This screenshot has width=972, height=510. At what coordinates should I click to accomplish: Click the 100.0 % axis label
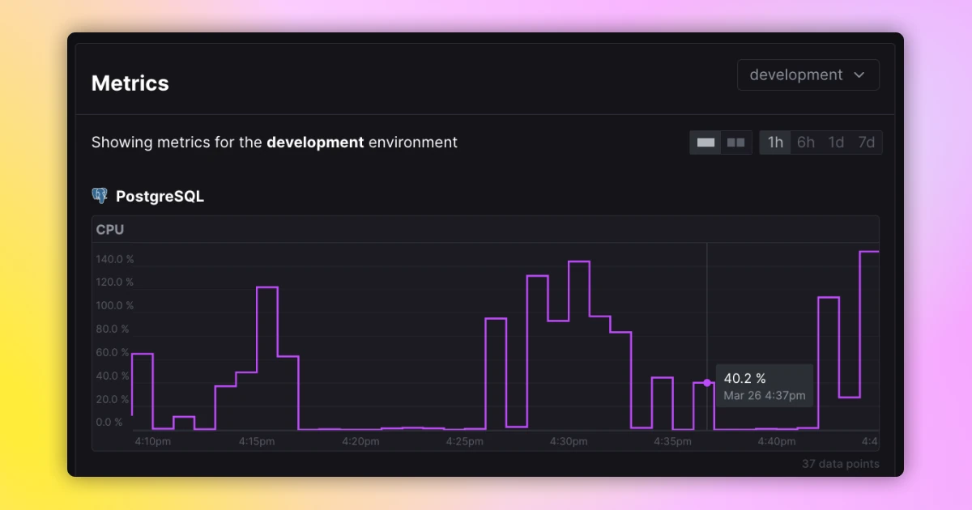point(114,306)
